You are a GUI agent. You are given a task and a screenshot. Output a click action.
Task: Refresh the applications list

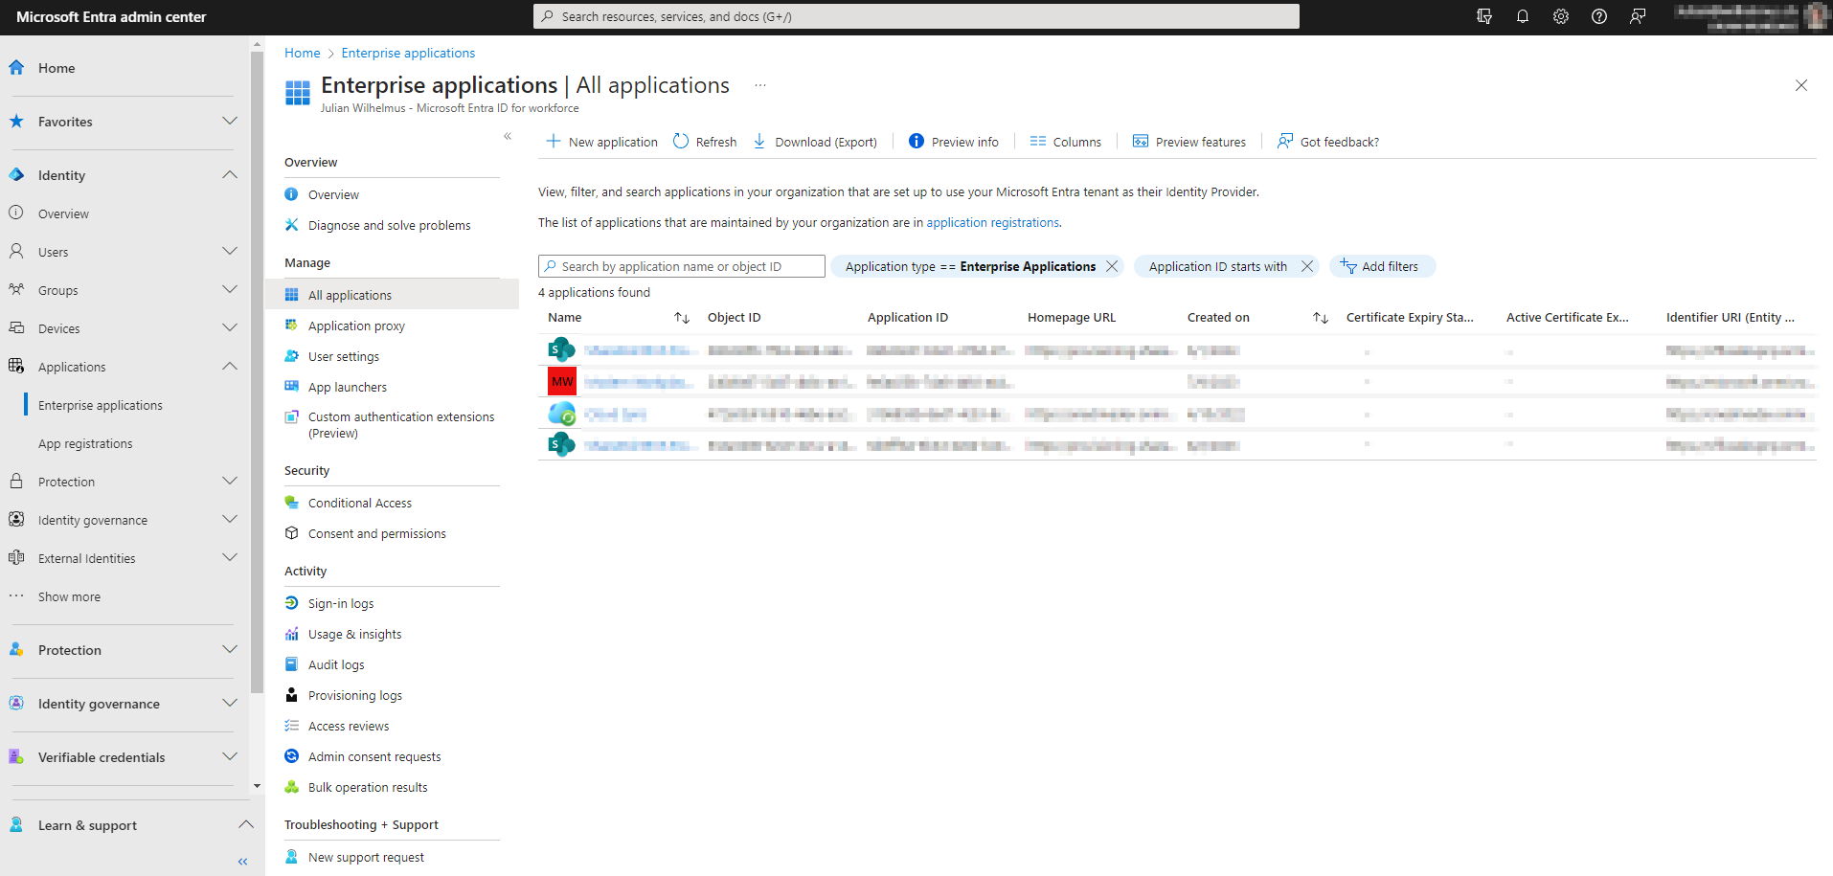pyautogui.click(x=705, y=142)
